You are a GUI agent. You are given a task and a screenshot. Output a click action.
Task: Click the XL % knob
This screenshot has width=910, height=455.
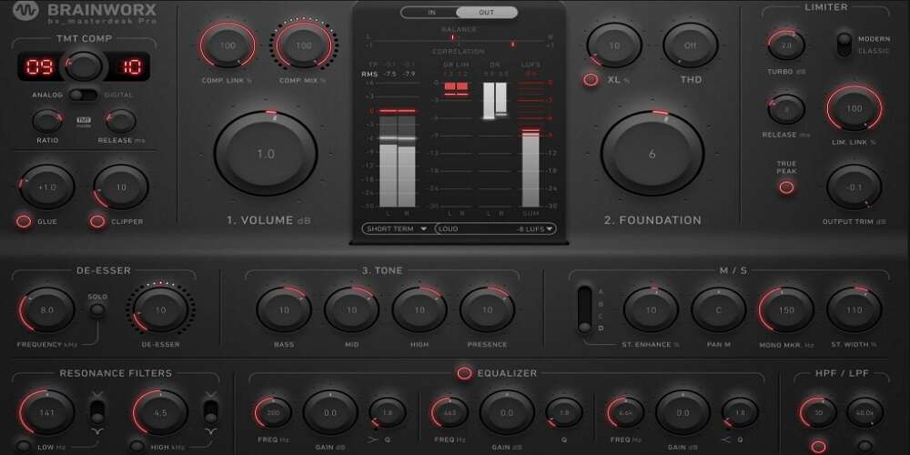pyautogui.click(x=614, y=45)
